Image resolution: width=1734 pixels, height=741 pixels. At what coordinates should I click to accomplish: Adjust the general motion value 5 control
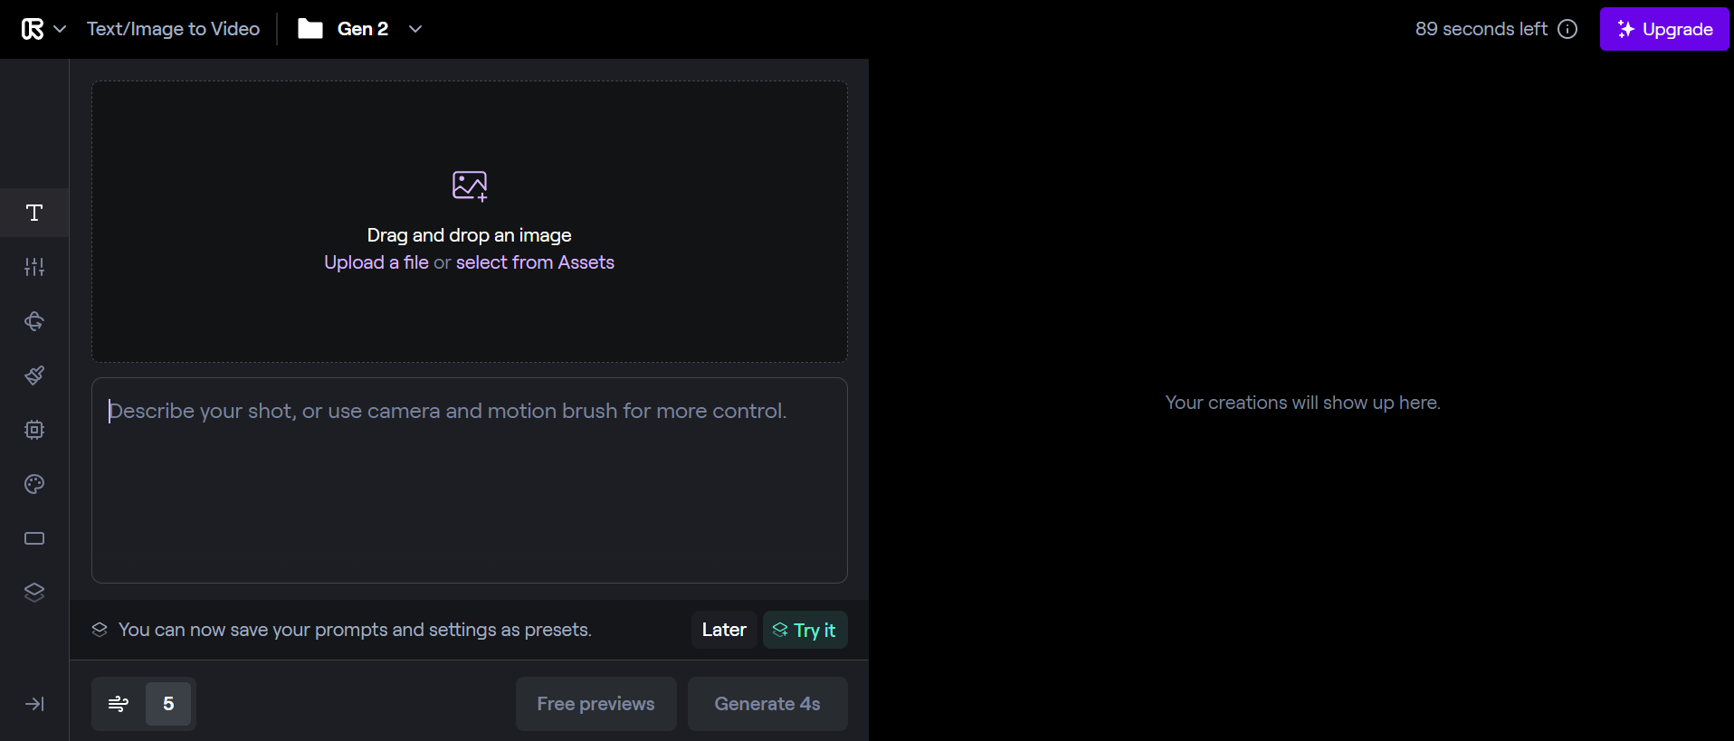(168, 704)
